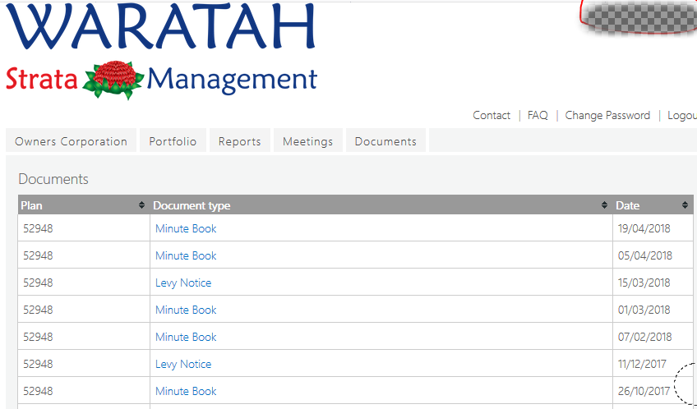Click plan 52948 in the 11/12/2017 row

pyautogui.click(x=38, y=364)
